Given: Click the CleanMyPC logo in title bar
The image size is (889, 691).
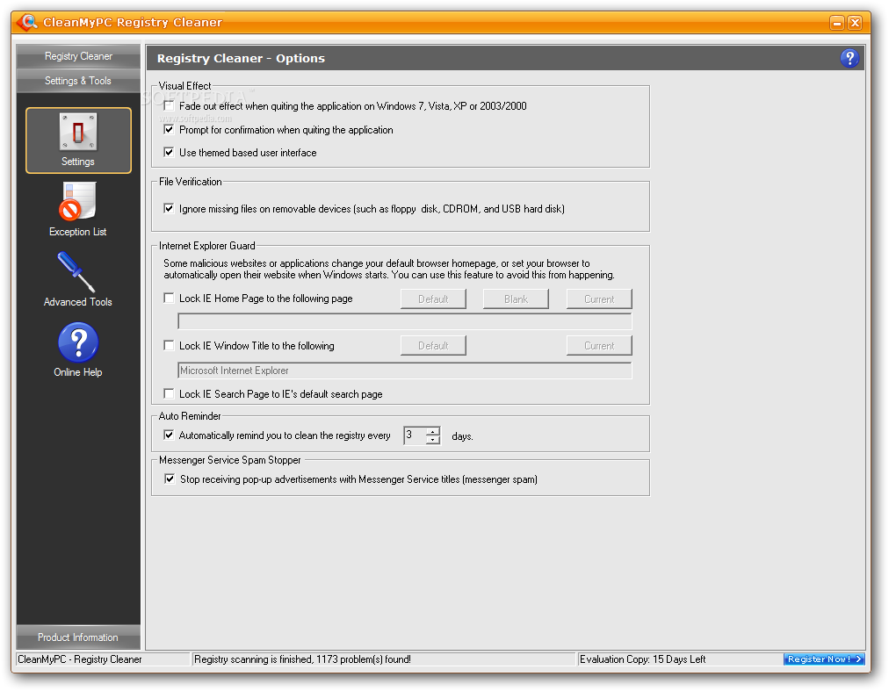Looking at the screenshot, I should (26, 22).
